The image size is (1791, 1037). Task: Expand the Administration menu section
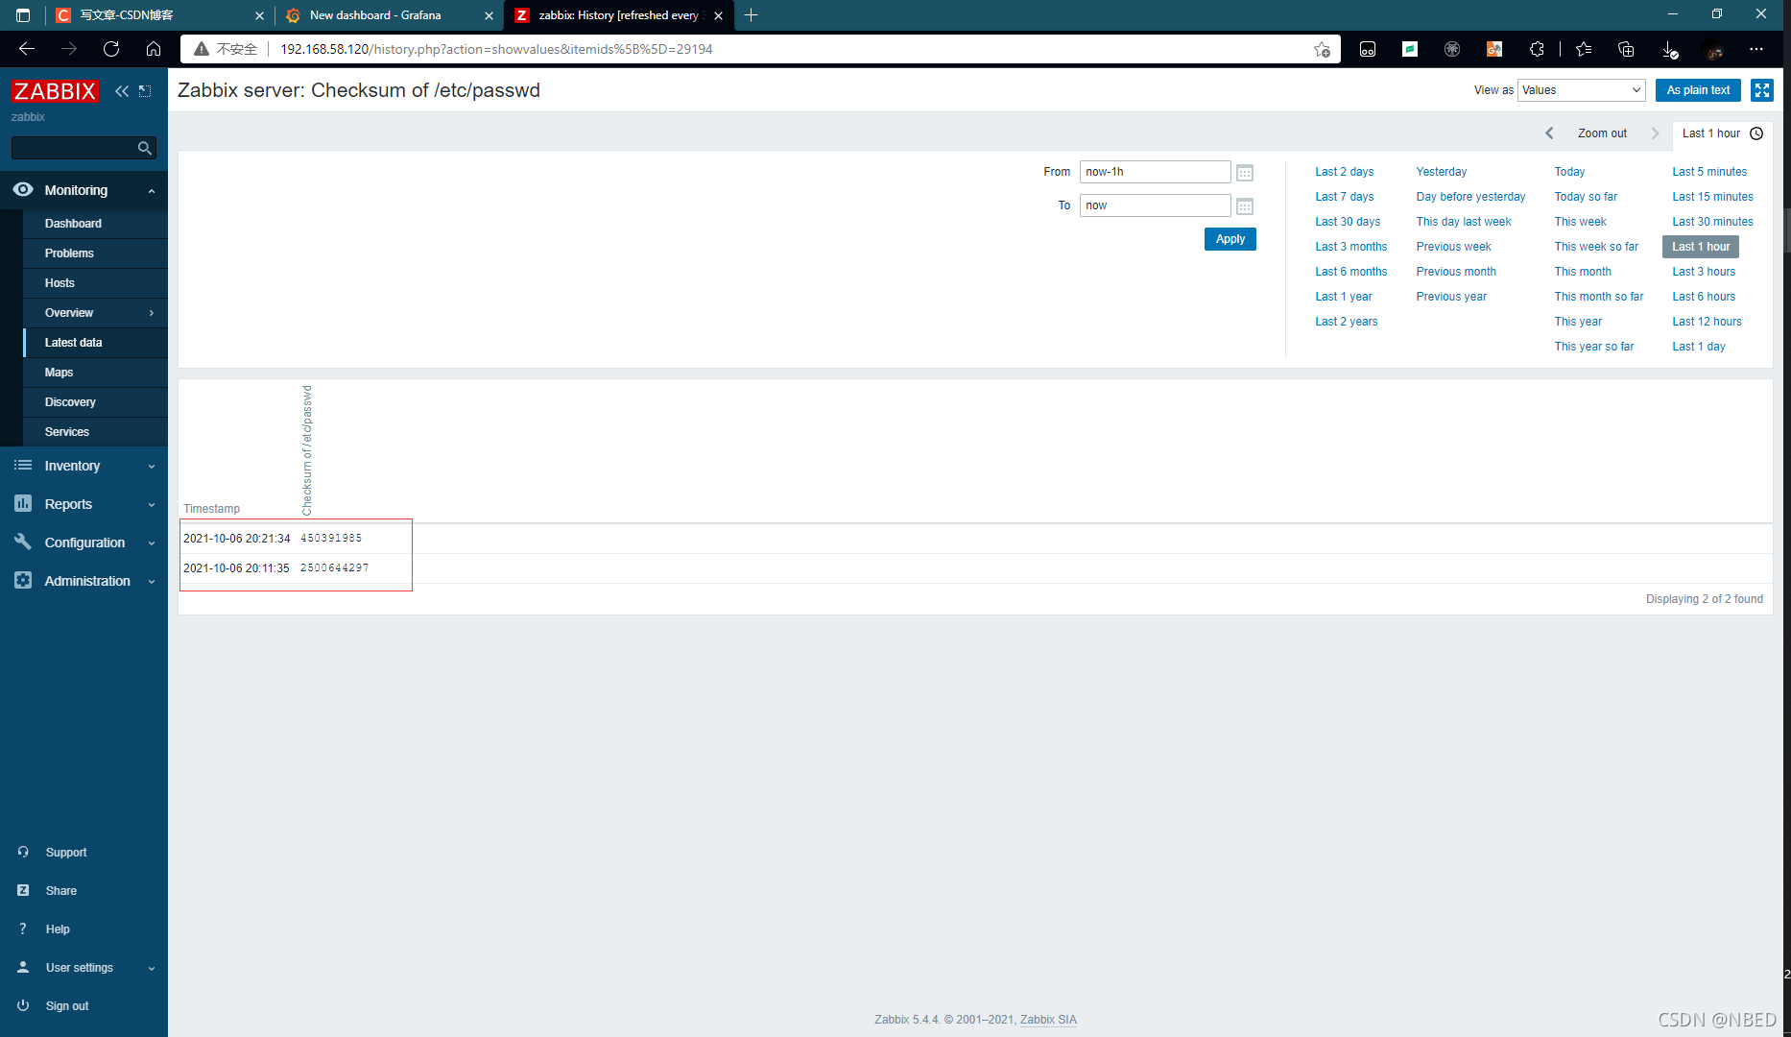pyautogui.click(x=84, y=581)
